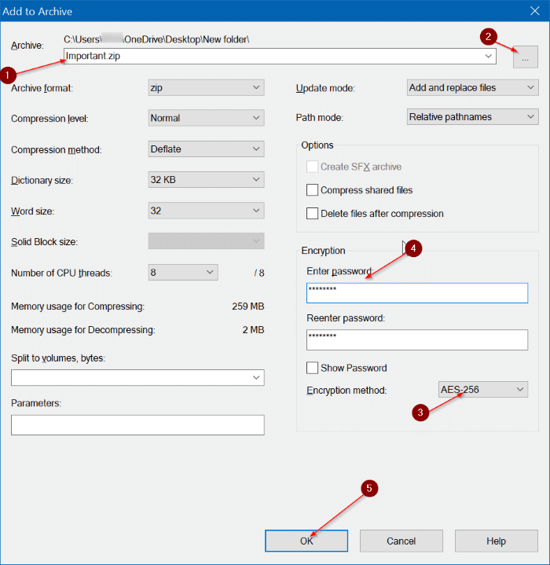Enable Delete files after compression checkbox
The width and height of the screenshot is (550, 565).
(x=312, y=213)
